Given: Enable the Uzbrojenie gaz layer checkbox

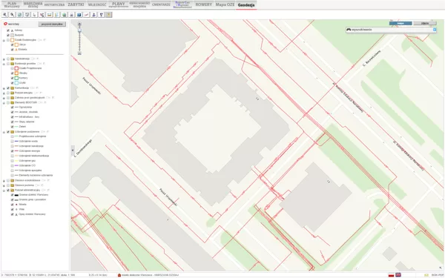Looking at the screenshot, I should point(12,161).
